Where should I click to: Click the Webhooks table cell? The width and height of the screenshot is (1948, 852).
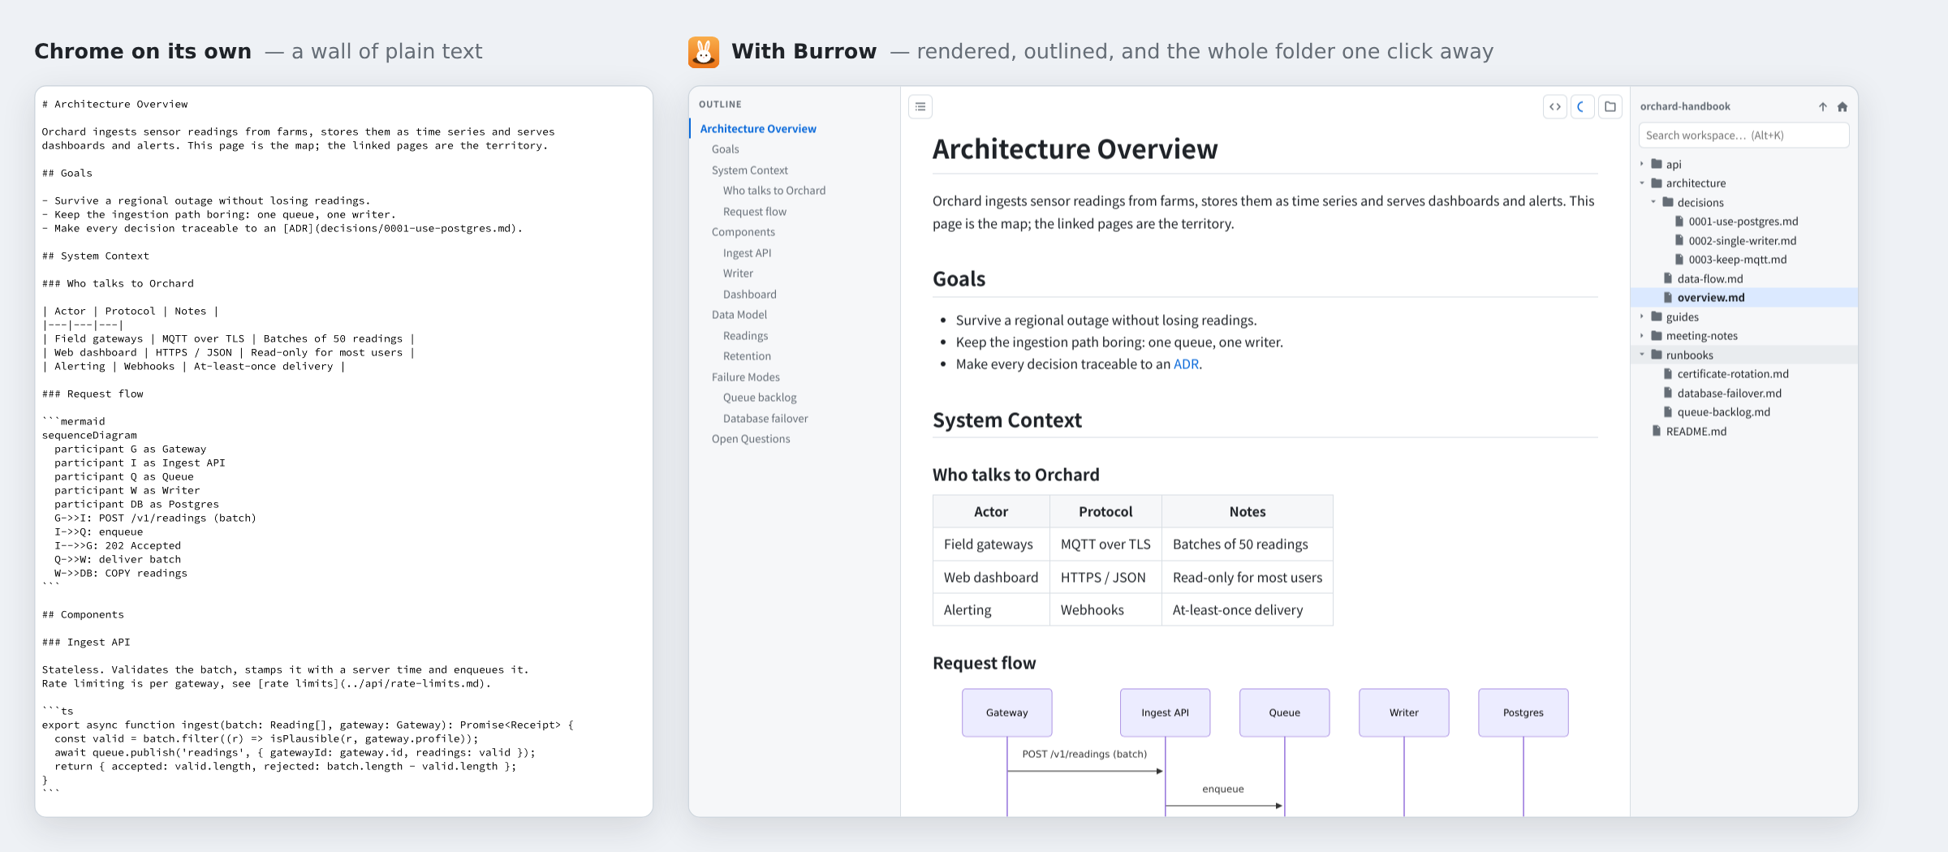point(1105,610)
